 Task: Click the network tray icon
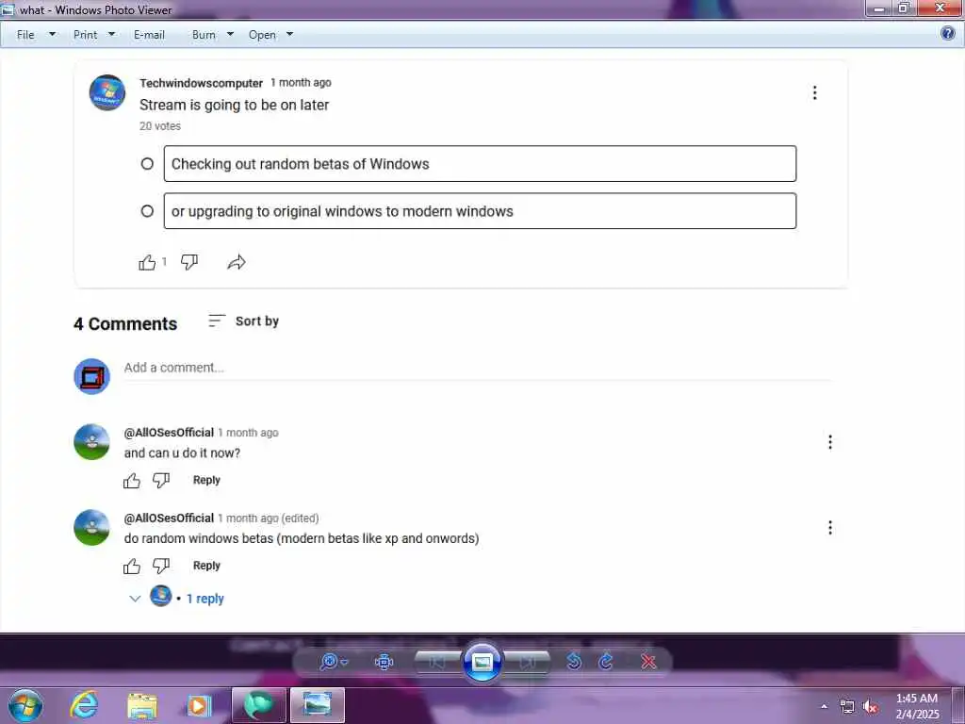[847, 707]
